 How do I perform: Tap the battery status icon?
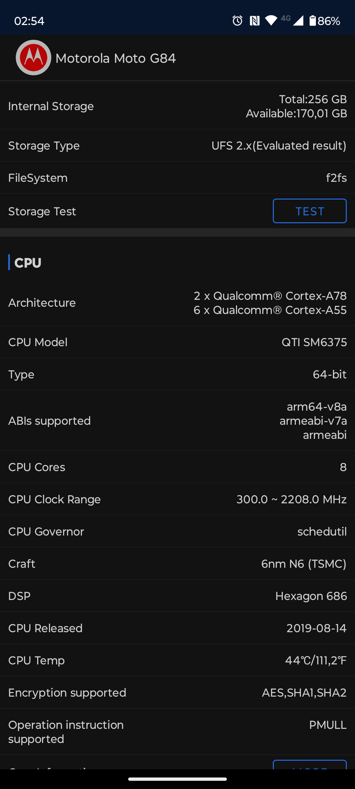pyautogui.click(x=313, y=21)
